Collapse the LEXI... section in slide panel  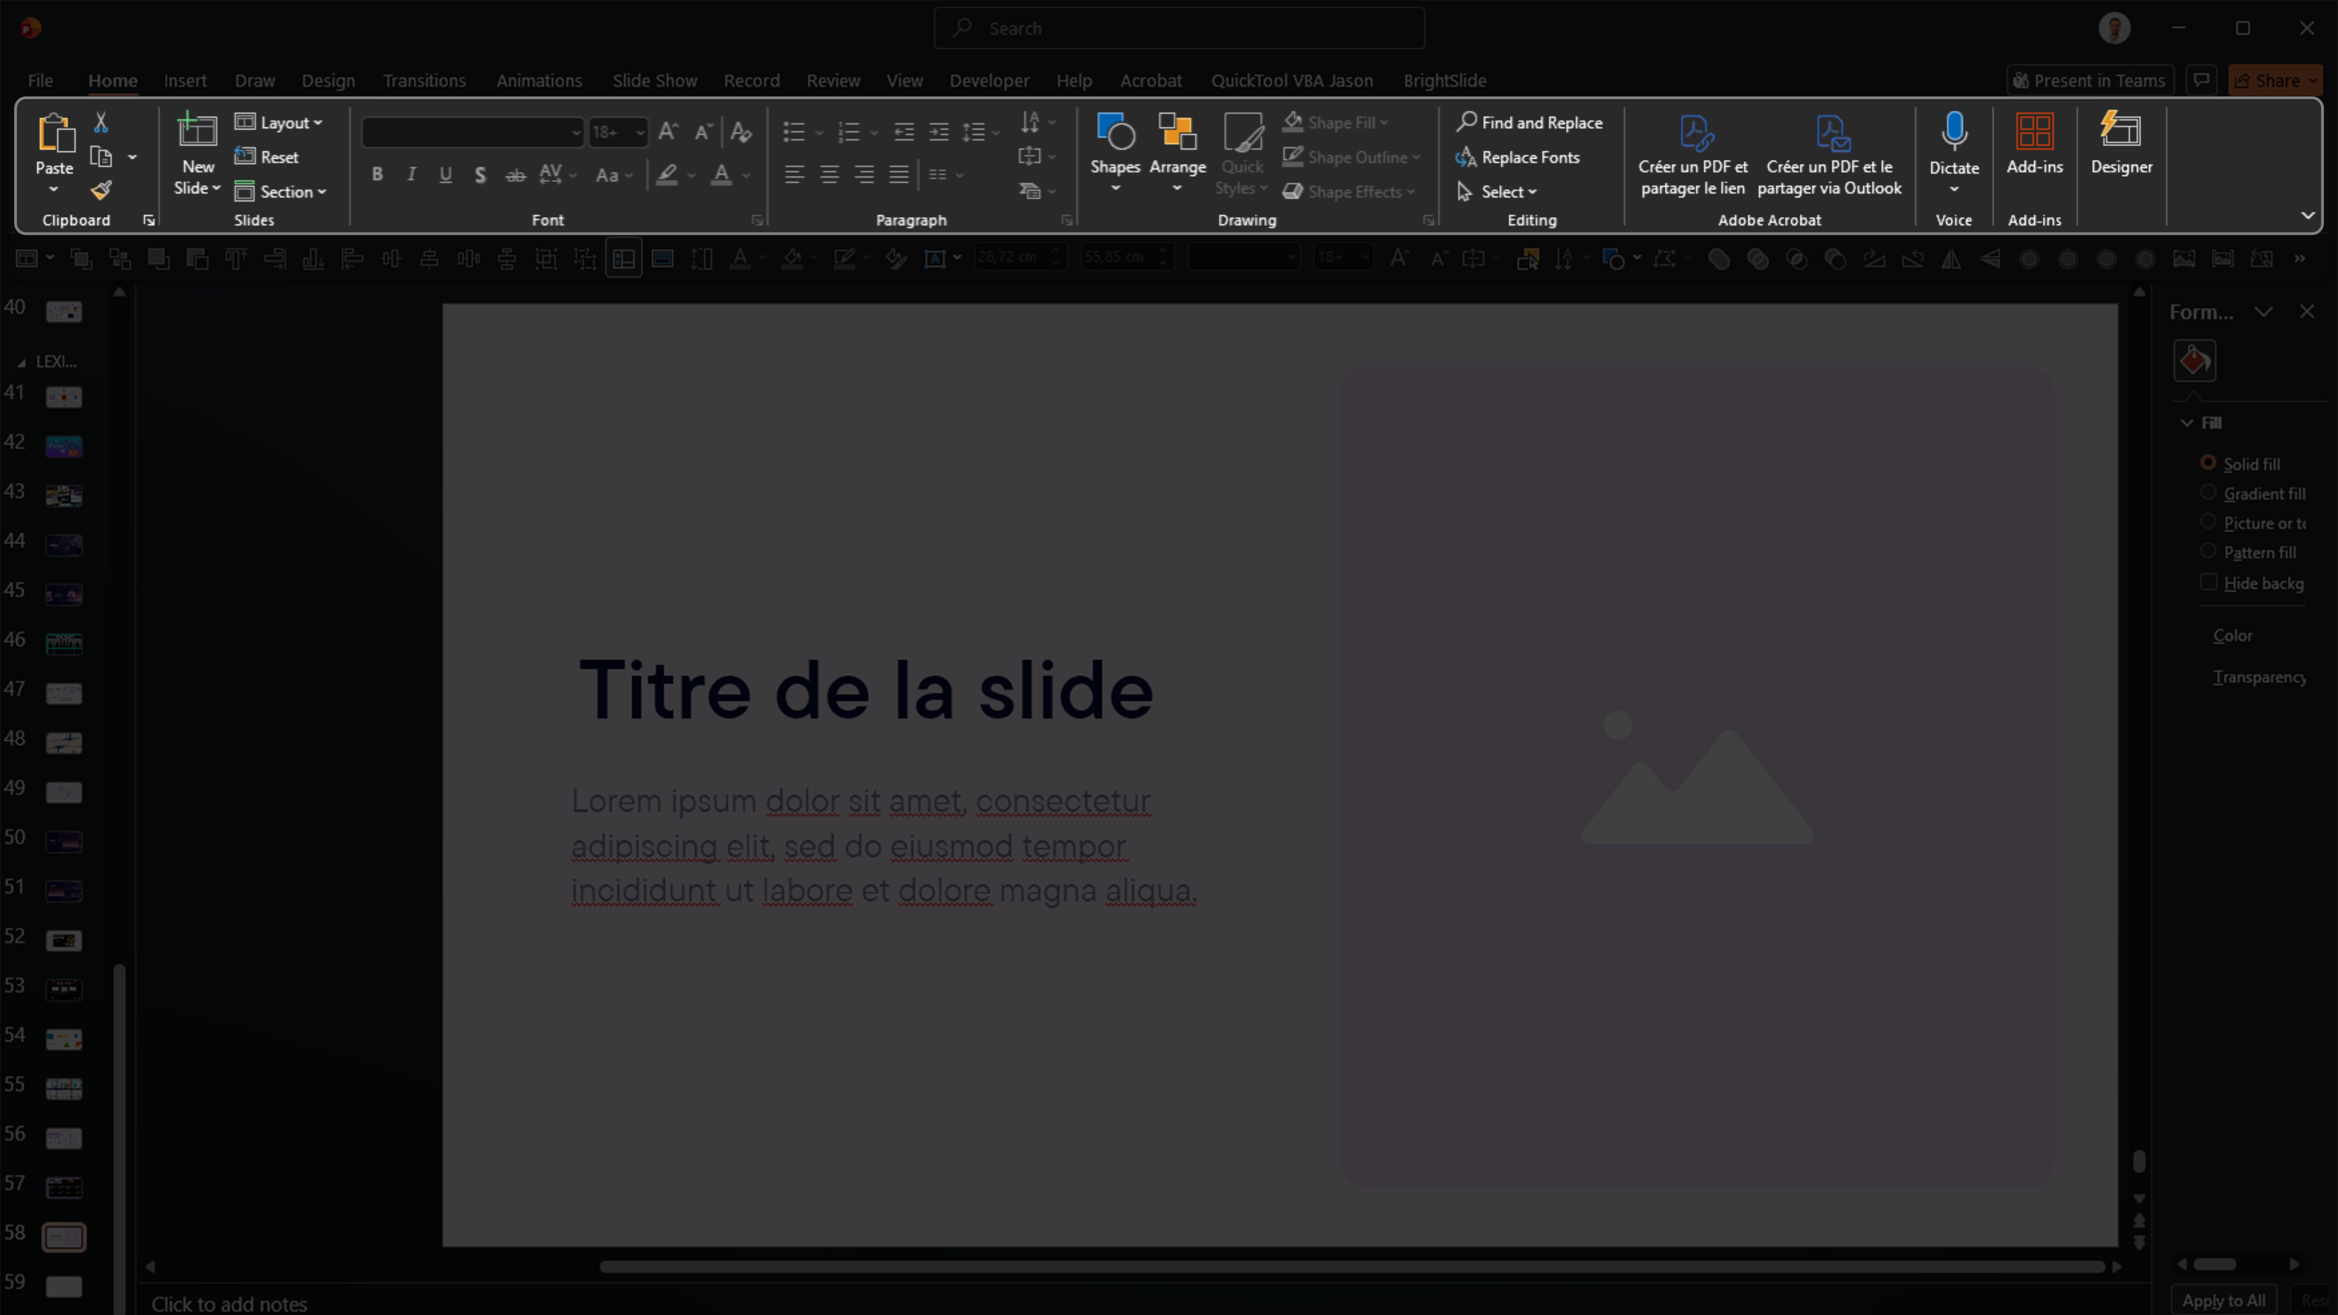tap(22, 362)
